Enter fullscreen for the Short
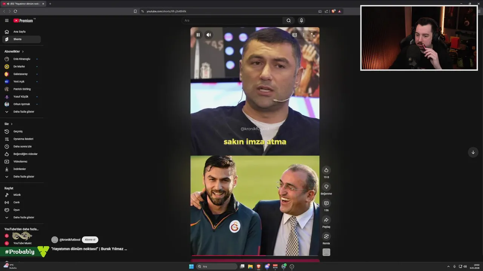 313,35
